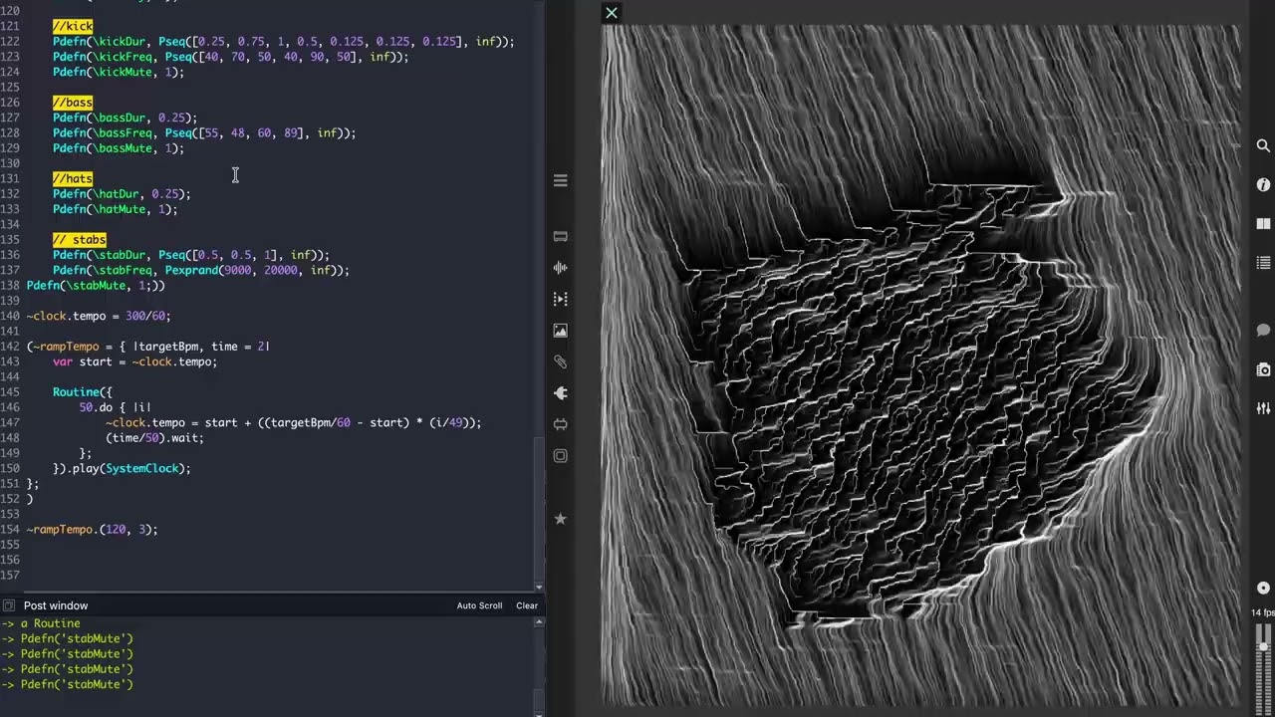
Task: Click the Post window title icon
Action: pyautogui.click(x=9, y=605)
